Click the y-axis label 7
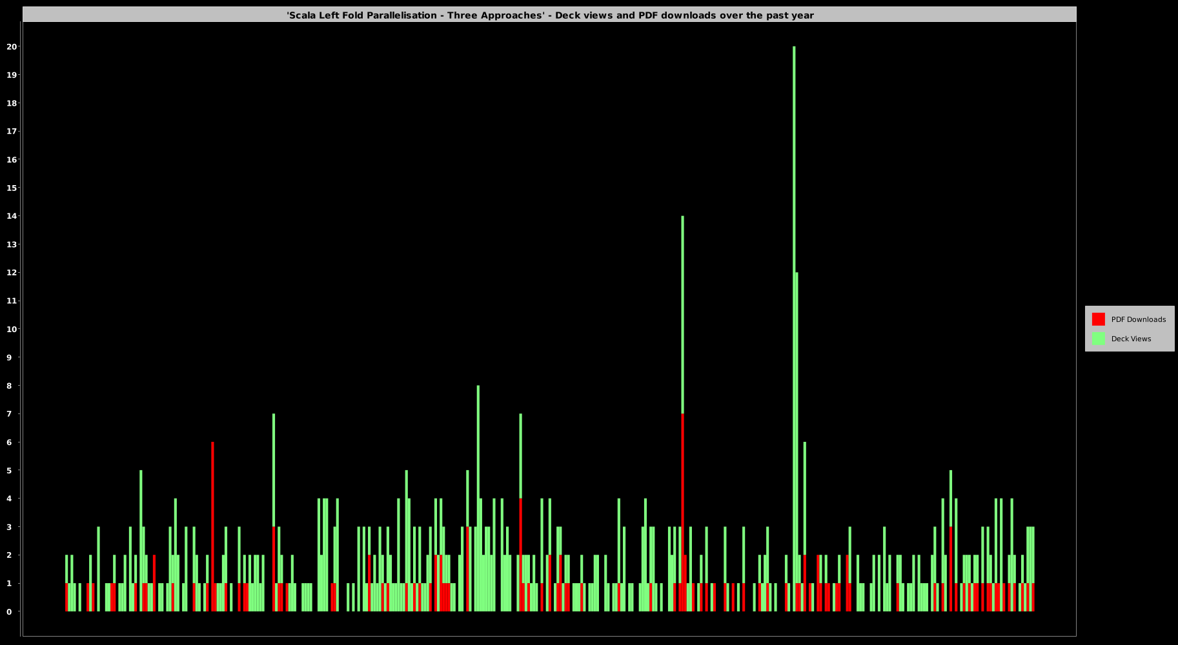The height and width of the screenshot is (645, 1178). coord(9,414)
